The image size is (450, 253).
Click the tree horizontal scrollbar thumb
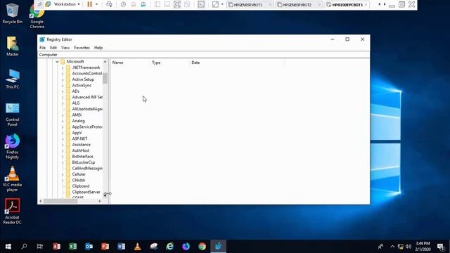60,201
